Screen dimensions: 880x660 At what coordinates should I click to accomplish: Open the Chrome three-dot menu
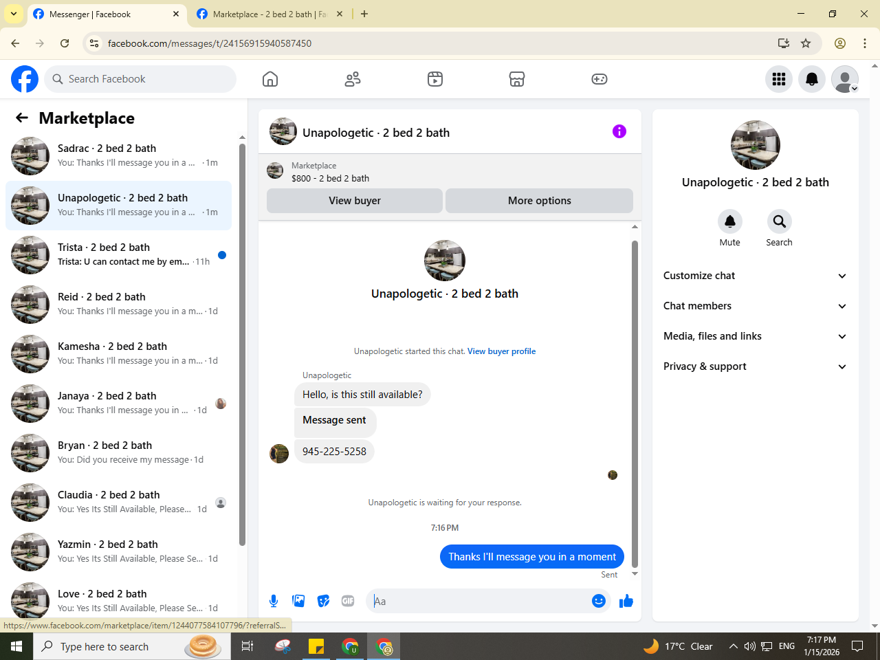pos(865,43)
